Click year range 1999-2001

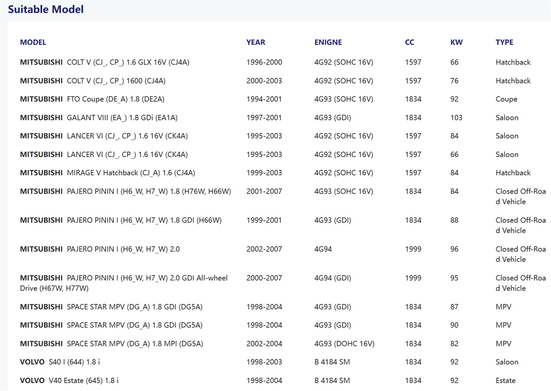(x=264, y=220)
